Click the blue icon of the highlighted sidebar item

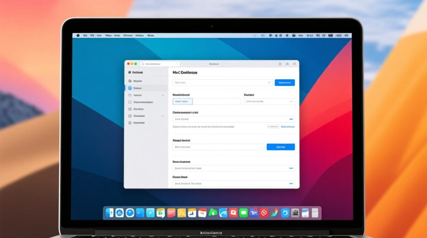tap(130, 88)
